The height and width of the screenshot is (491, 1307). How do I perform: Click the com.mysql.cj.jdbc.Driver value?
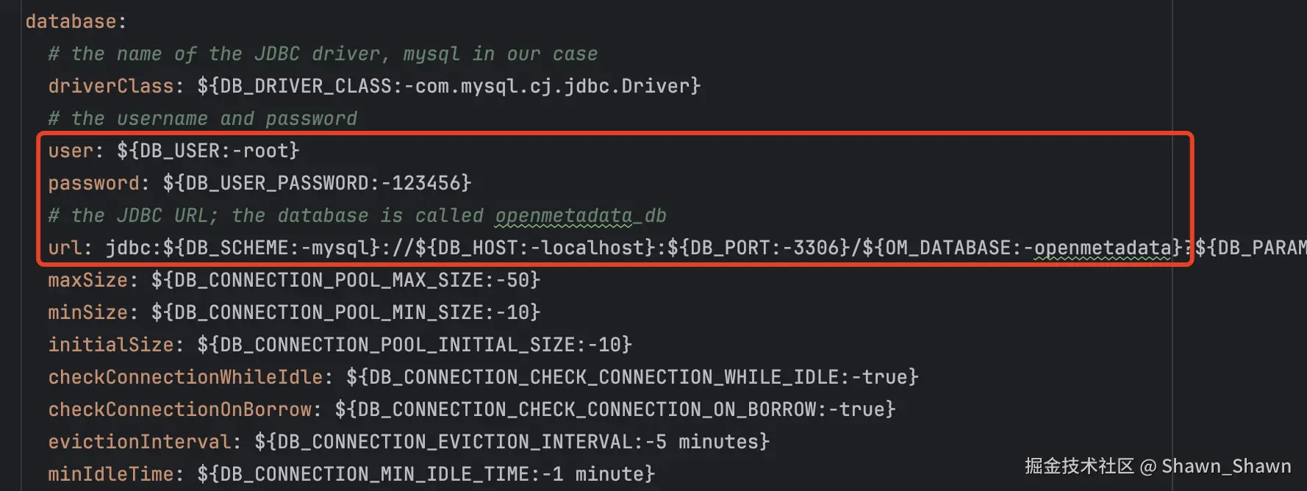(x=551, y=86)
